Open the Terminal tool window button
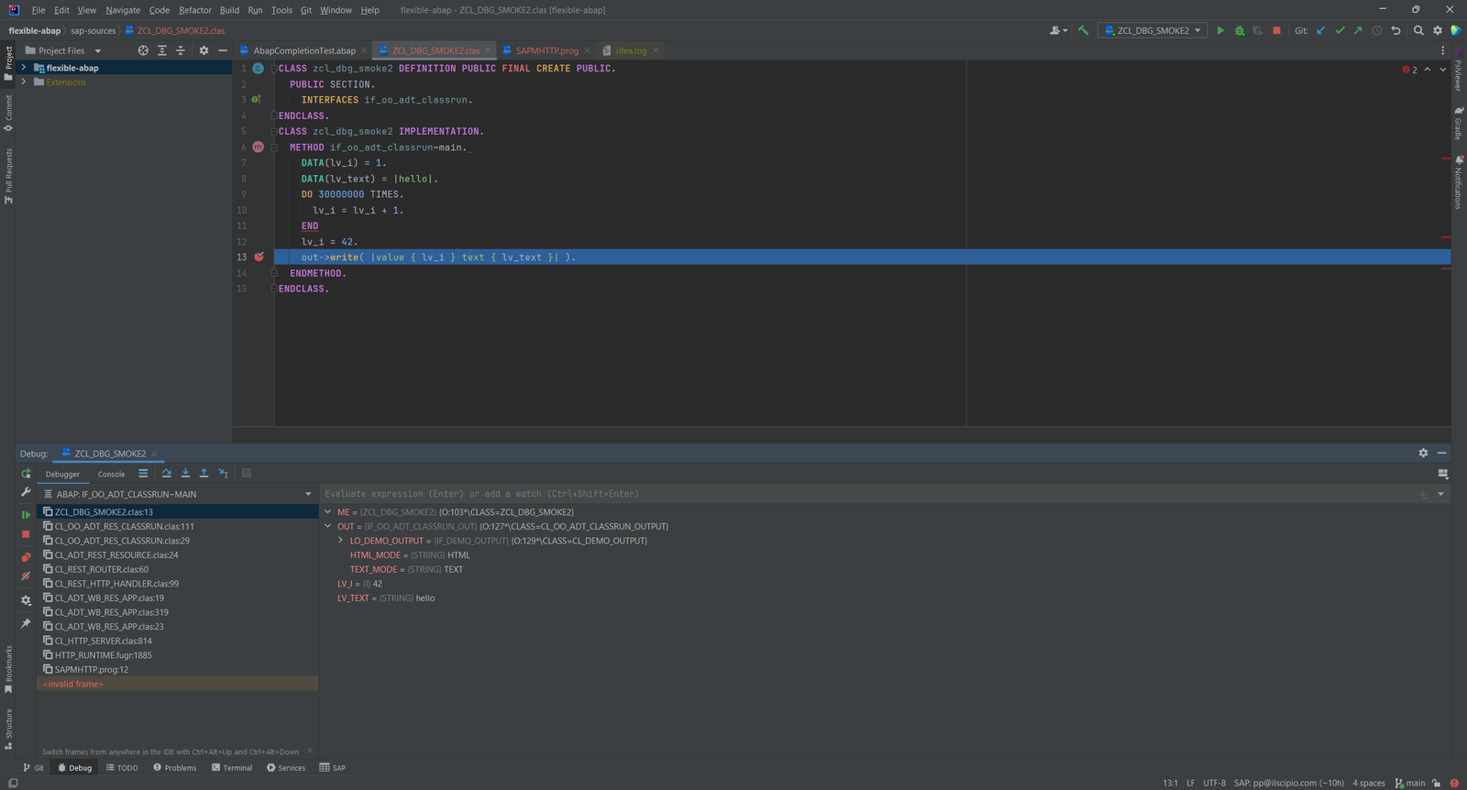 232,768
